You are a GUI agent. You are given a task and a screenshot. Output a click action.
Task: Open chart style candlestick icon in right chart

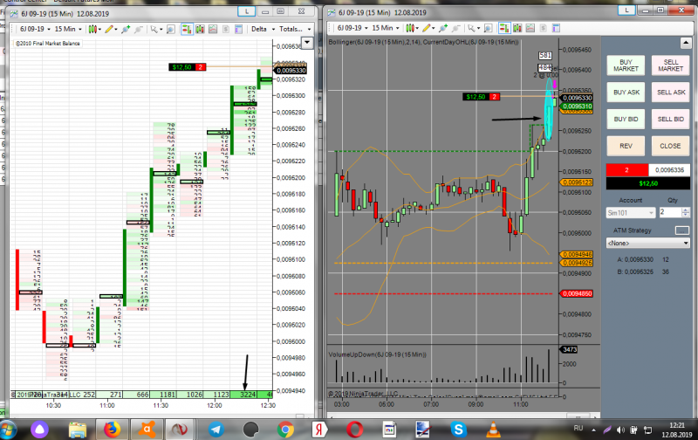point(410,29)
